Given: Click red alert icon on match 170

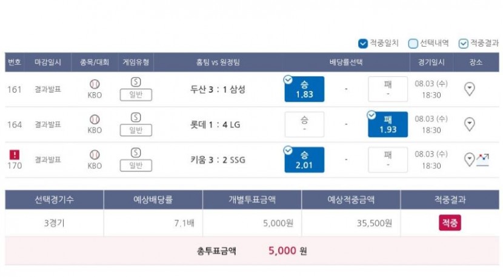Looking at the screenshot, I should click(x=15, y=155).
